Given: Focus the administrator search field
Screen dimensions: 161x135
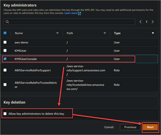Looking at the screenshot, I should click(x=69, y=22).
